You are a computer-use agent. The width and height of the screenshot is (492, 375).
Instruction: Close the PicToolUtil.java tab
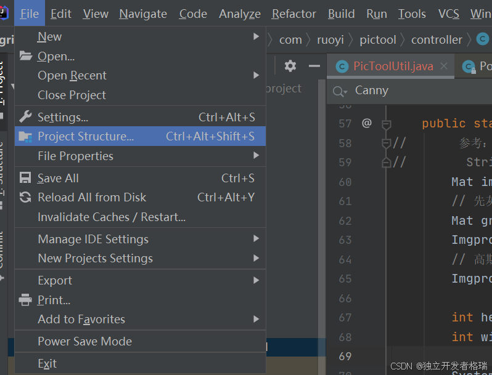point(444,66)
